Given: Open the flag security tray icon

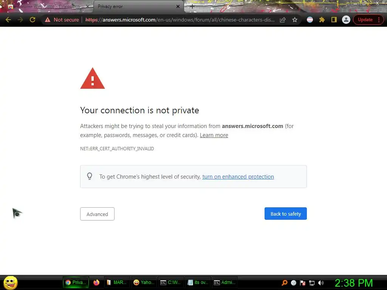Looking at the screenshot, I should pyautogui.click(x=303, y=283).
